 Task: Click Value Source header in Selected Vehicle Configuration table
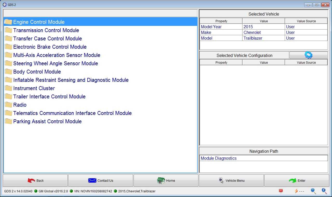(306, 62)
